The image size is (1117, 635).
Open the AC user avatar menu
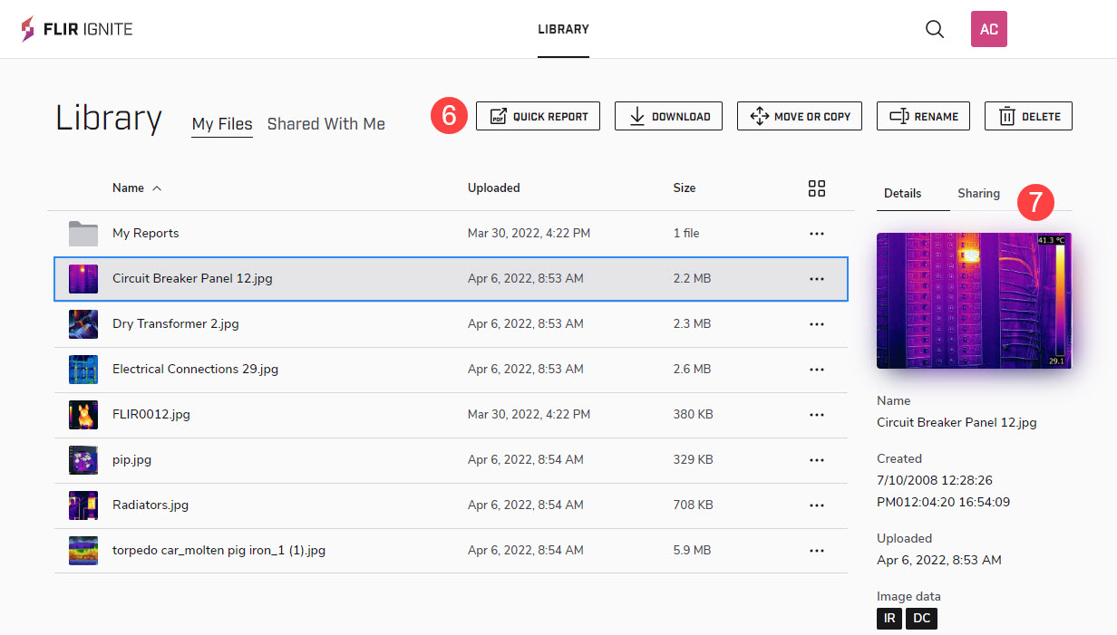coord(988,29)
